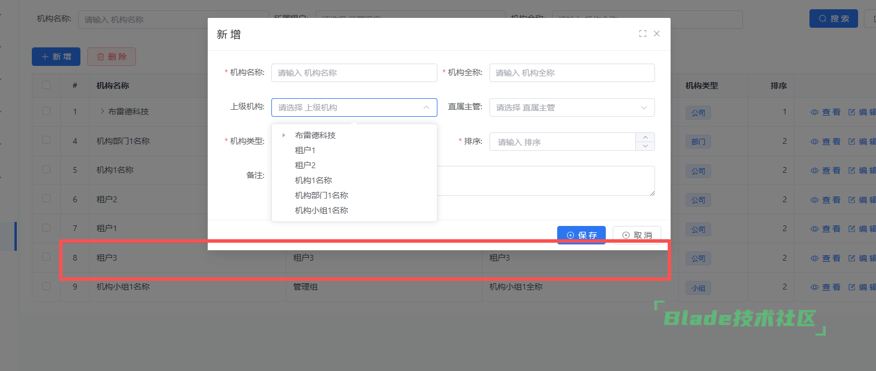The width and height of the screenshot is (876, 371).
Task: Check the checkbox for row 8 租户3
Action: tap(46, 257)
